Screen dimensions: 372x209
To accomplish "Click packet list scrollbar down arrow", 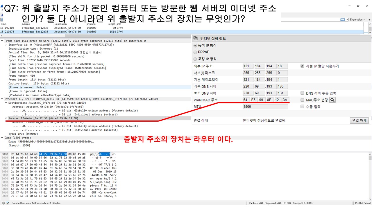I will coord(370,32).
